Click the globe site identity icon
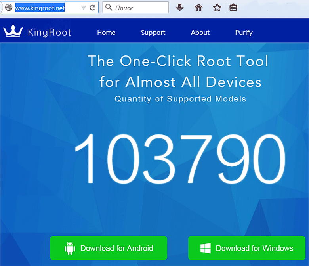The image size is (309, 266). click(x=9, y=8)
